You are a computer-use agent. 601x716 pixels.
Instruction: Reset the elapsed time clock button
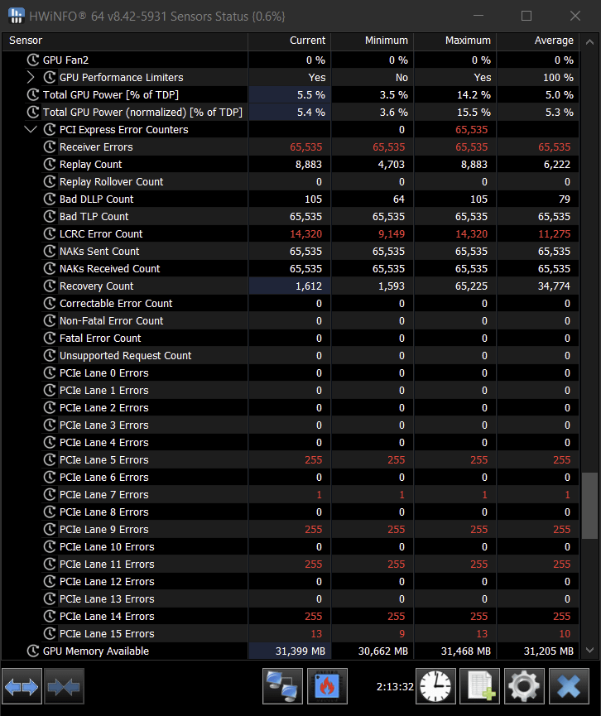tap(435, 687)
